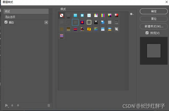The image size is (169, 111).
Task: Confirm with the 确定 button
Action: tap(154, 11)
